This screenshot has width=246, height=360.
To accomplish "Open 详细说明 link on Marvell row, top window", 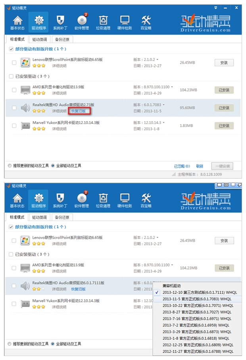I will (59, 129).
